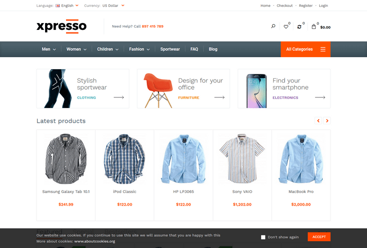Expand the Children menu

[107, 49]
